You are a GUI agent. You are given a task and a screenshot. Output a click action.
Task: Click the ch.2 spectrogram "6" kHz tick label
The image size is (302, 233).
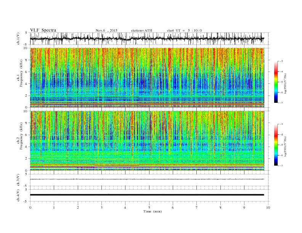click(x=27, y=135)
